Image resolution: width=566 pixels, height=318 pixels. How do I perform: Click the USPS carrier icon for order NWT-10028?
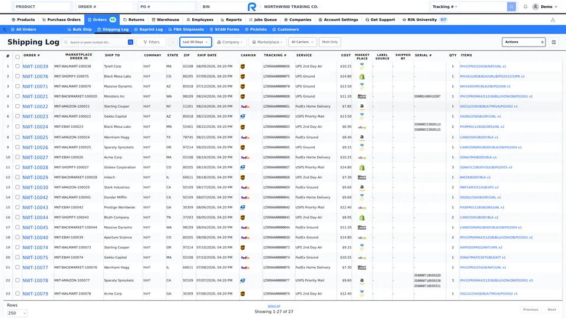click(242, 167)
